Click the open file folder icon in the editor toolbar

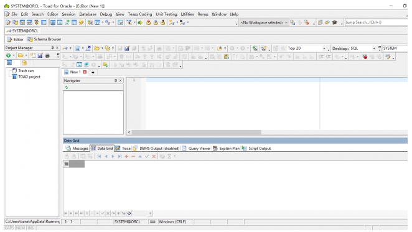(97, 49)
